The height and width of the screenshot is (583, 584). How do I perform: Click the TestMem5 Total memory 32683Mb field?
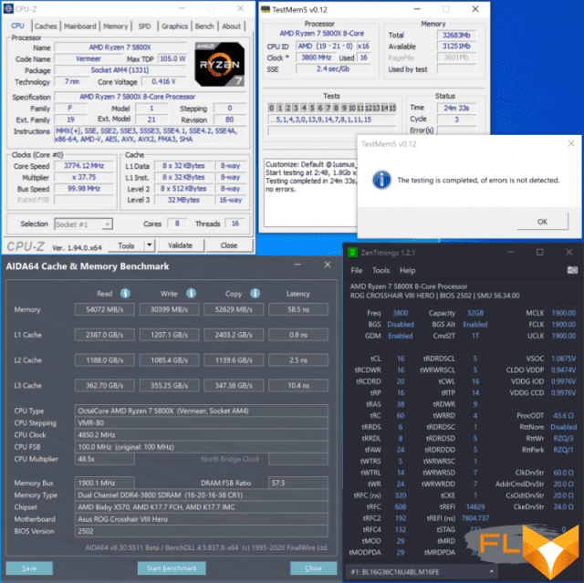tap(456, 35)
